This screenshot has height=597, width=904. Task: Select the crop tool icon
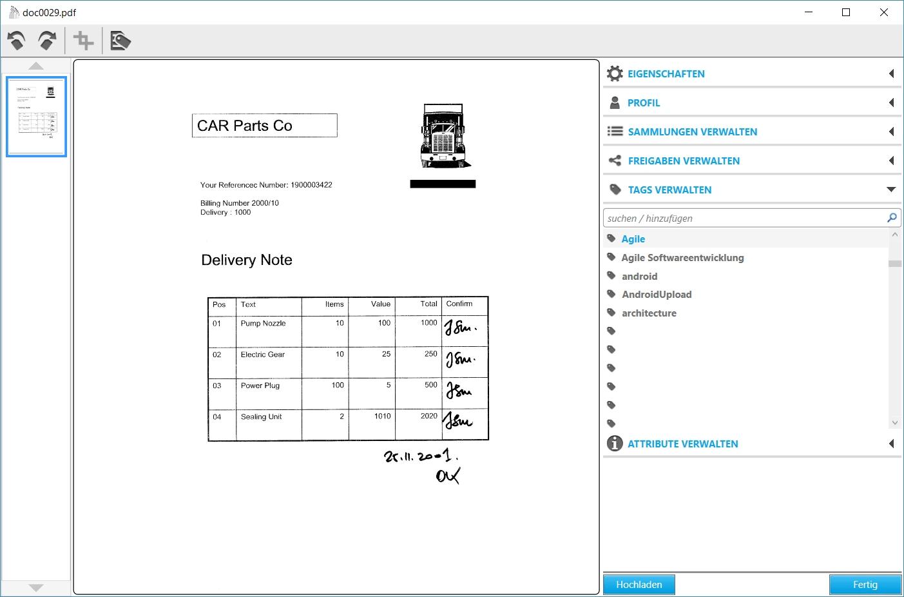coord(84,41)
